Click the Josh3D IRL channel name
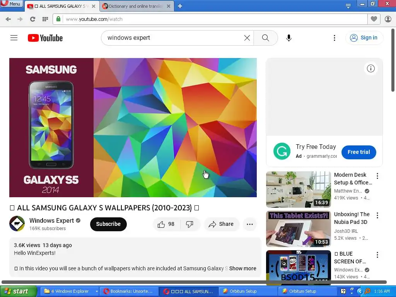Viewport: 396px width, 297px height. click(346, 231)
